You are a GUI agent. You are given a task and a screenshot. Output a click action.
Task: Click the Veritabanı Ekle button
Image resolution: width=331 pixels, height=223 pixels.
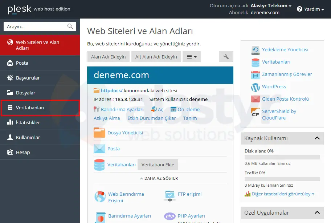pyautogui.click(x=158, y=164)
